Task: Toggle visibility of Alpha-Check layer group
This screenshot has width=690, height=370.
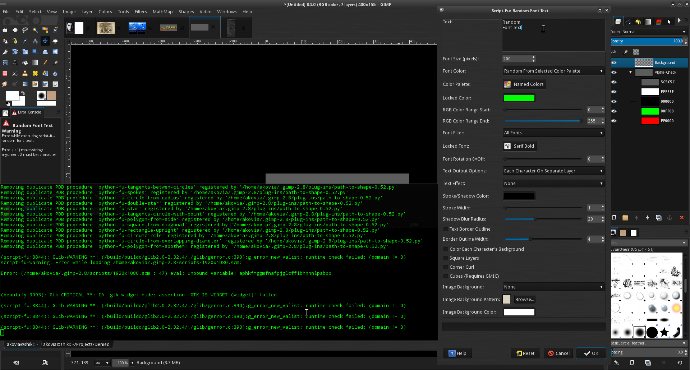Action: (614, 72)
